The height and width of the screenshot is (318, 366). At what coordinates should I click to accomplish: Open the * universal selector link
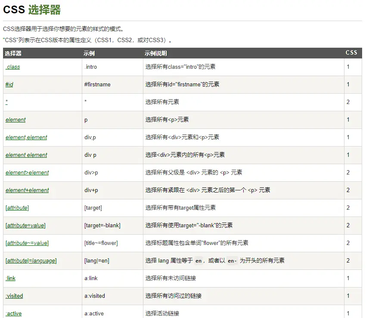pos(6,102)
